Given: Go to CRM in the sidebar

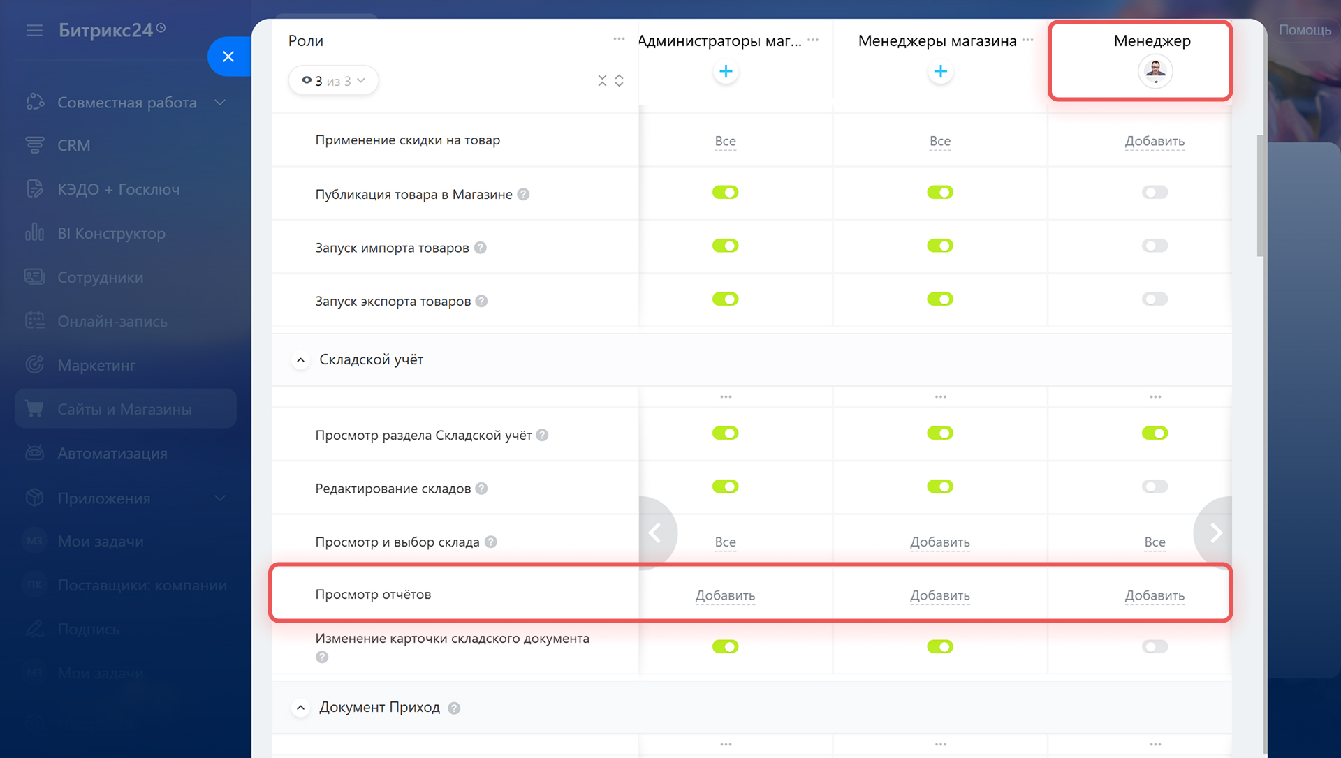Looking at the screenshot, I should pyautogui.click(x=74, y=145).
